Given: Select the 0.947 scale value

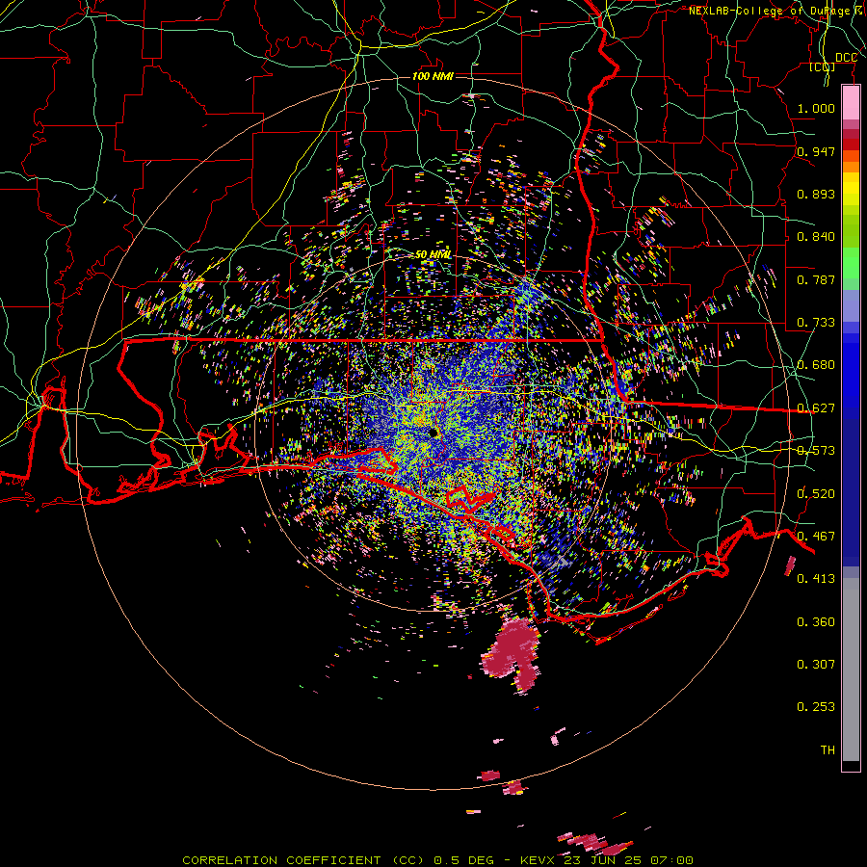Looking at the screenshot, I should click(816, 151).
